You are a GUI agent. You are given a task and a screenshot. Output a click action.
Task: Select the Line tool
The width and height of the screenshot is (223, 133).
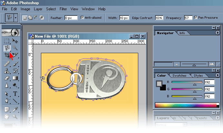pos(15,101)
